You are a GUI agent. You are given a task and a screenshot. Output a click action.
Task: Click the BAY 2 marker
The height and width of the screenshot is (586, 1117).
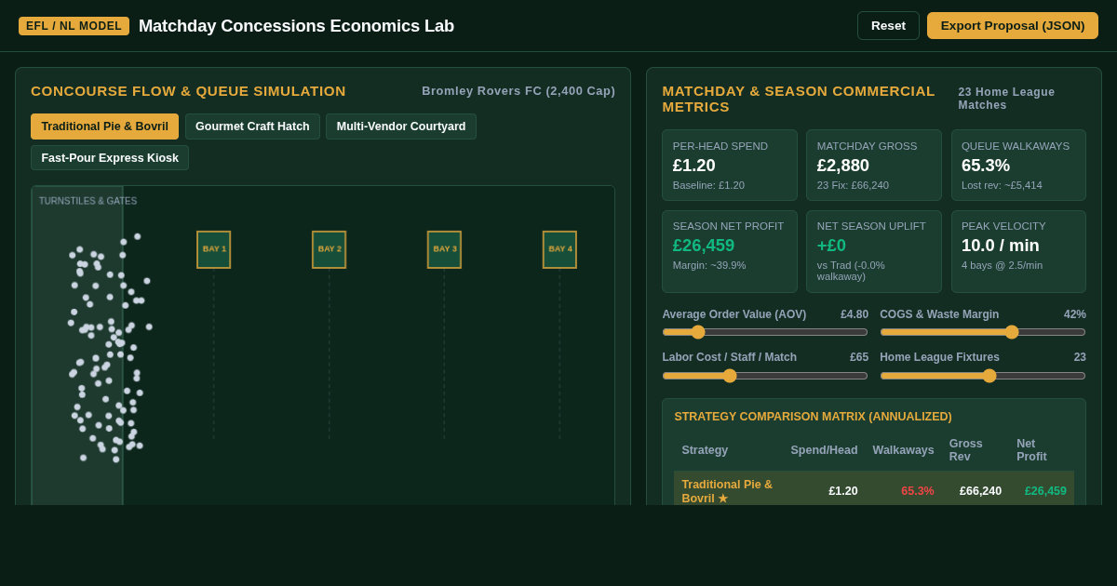(330, 249)
